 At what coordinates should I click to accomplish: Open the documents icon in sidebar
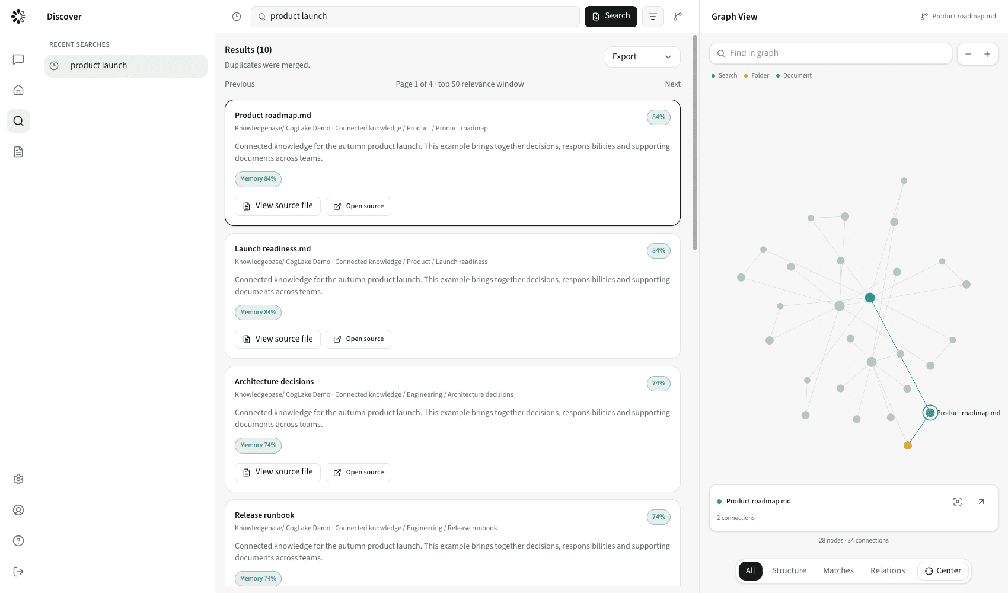point(18,152)
